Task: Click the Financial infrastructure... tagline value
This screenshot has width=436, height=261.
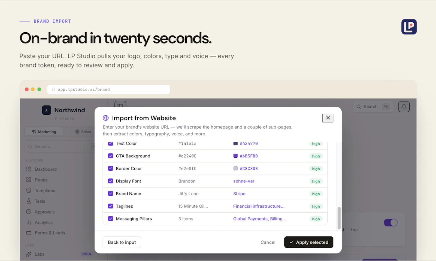Action: pyautogui.click(x=259, y=206)
